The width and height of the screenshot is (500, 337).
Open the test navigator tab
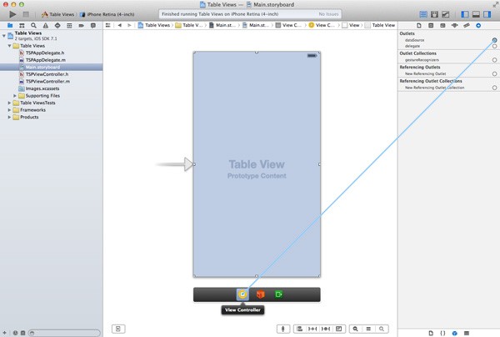(57, 25)
